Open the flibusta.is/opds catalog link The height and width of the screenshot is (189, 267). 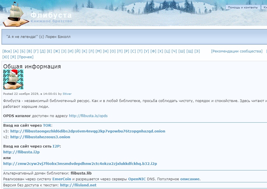coord(88,116)
